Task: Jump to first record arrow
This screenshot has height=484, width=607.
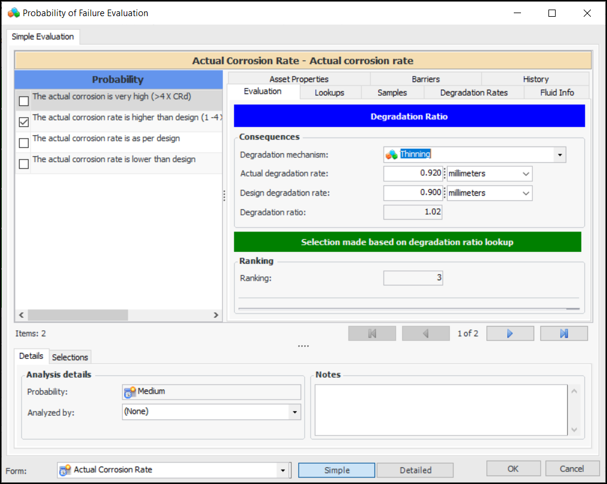Action: (x=372, y=334)
